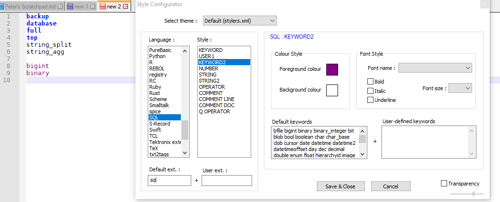
Task: Adjust the transparency slider
Action: 474,194
